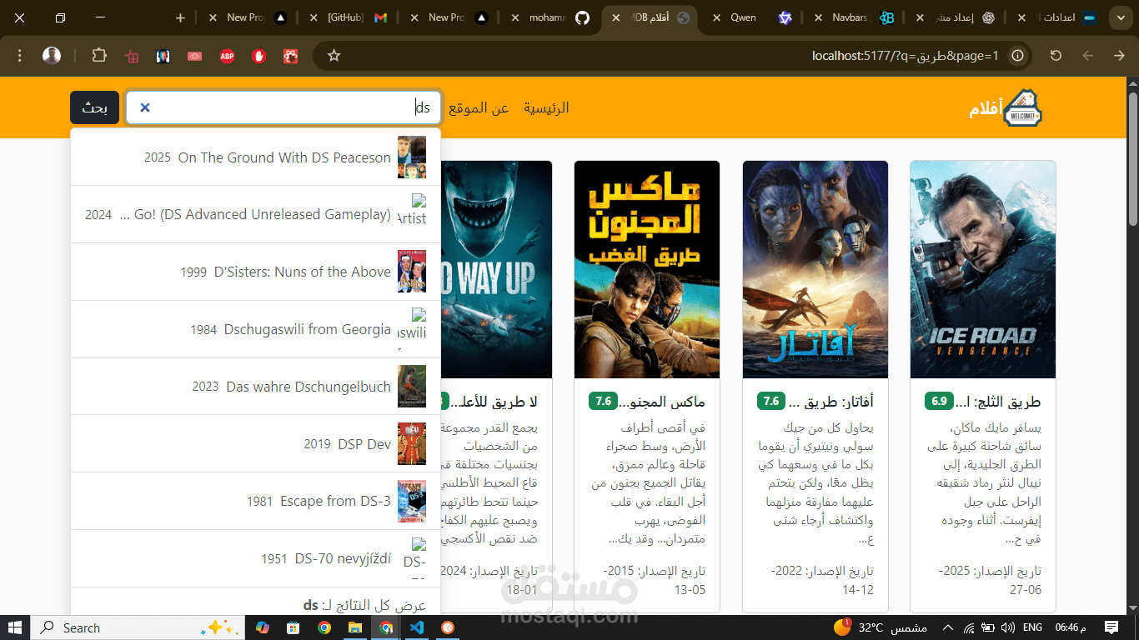Select the DSP Dev suggestion

coord(256,444)
